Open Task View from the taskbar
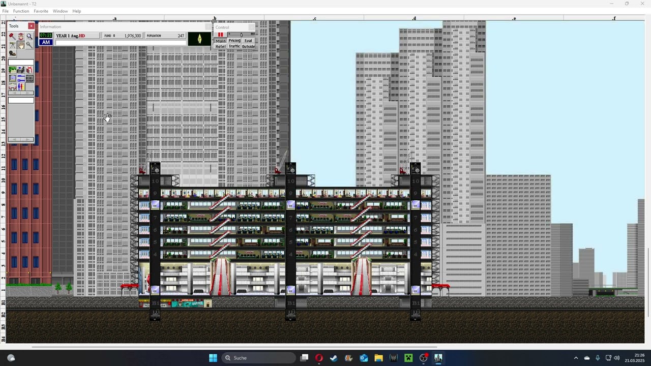Viewport: 651px width, 366px height. (x=304, y=358)
